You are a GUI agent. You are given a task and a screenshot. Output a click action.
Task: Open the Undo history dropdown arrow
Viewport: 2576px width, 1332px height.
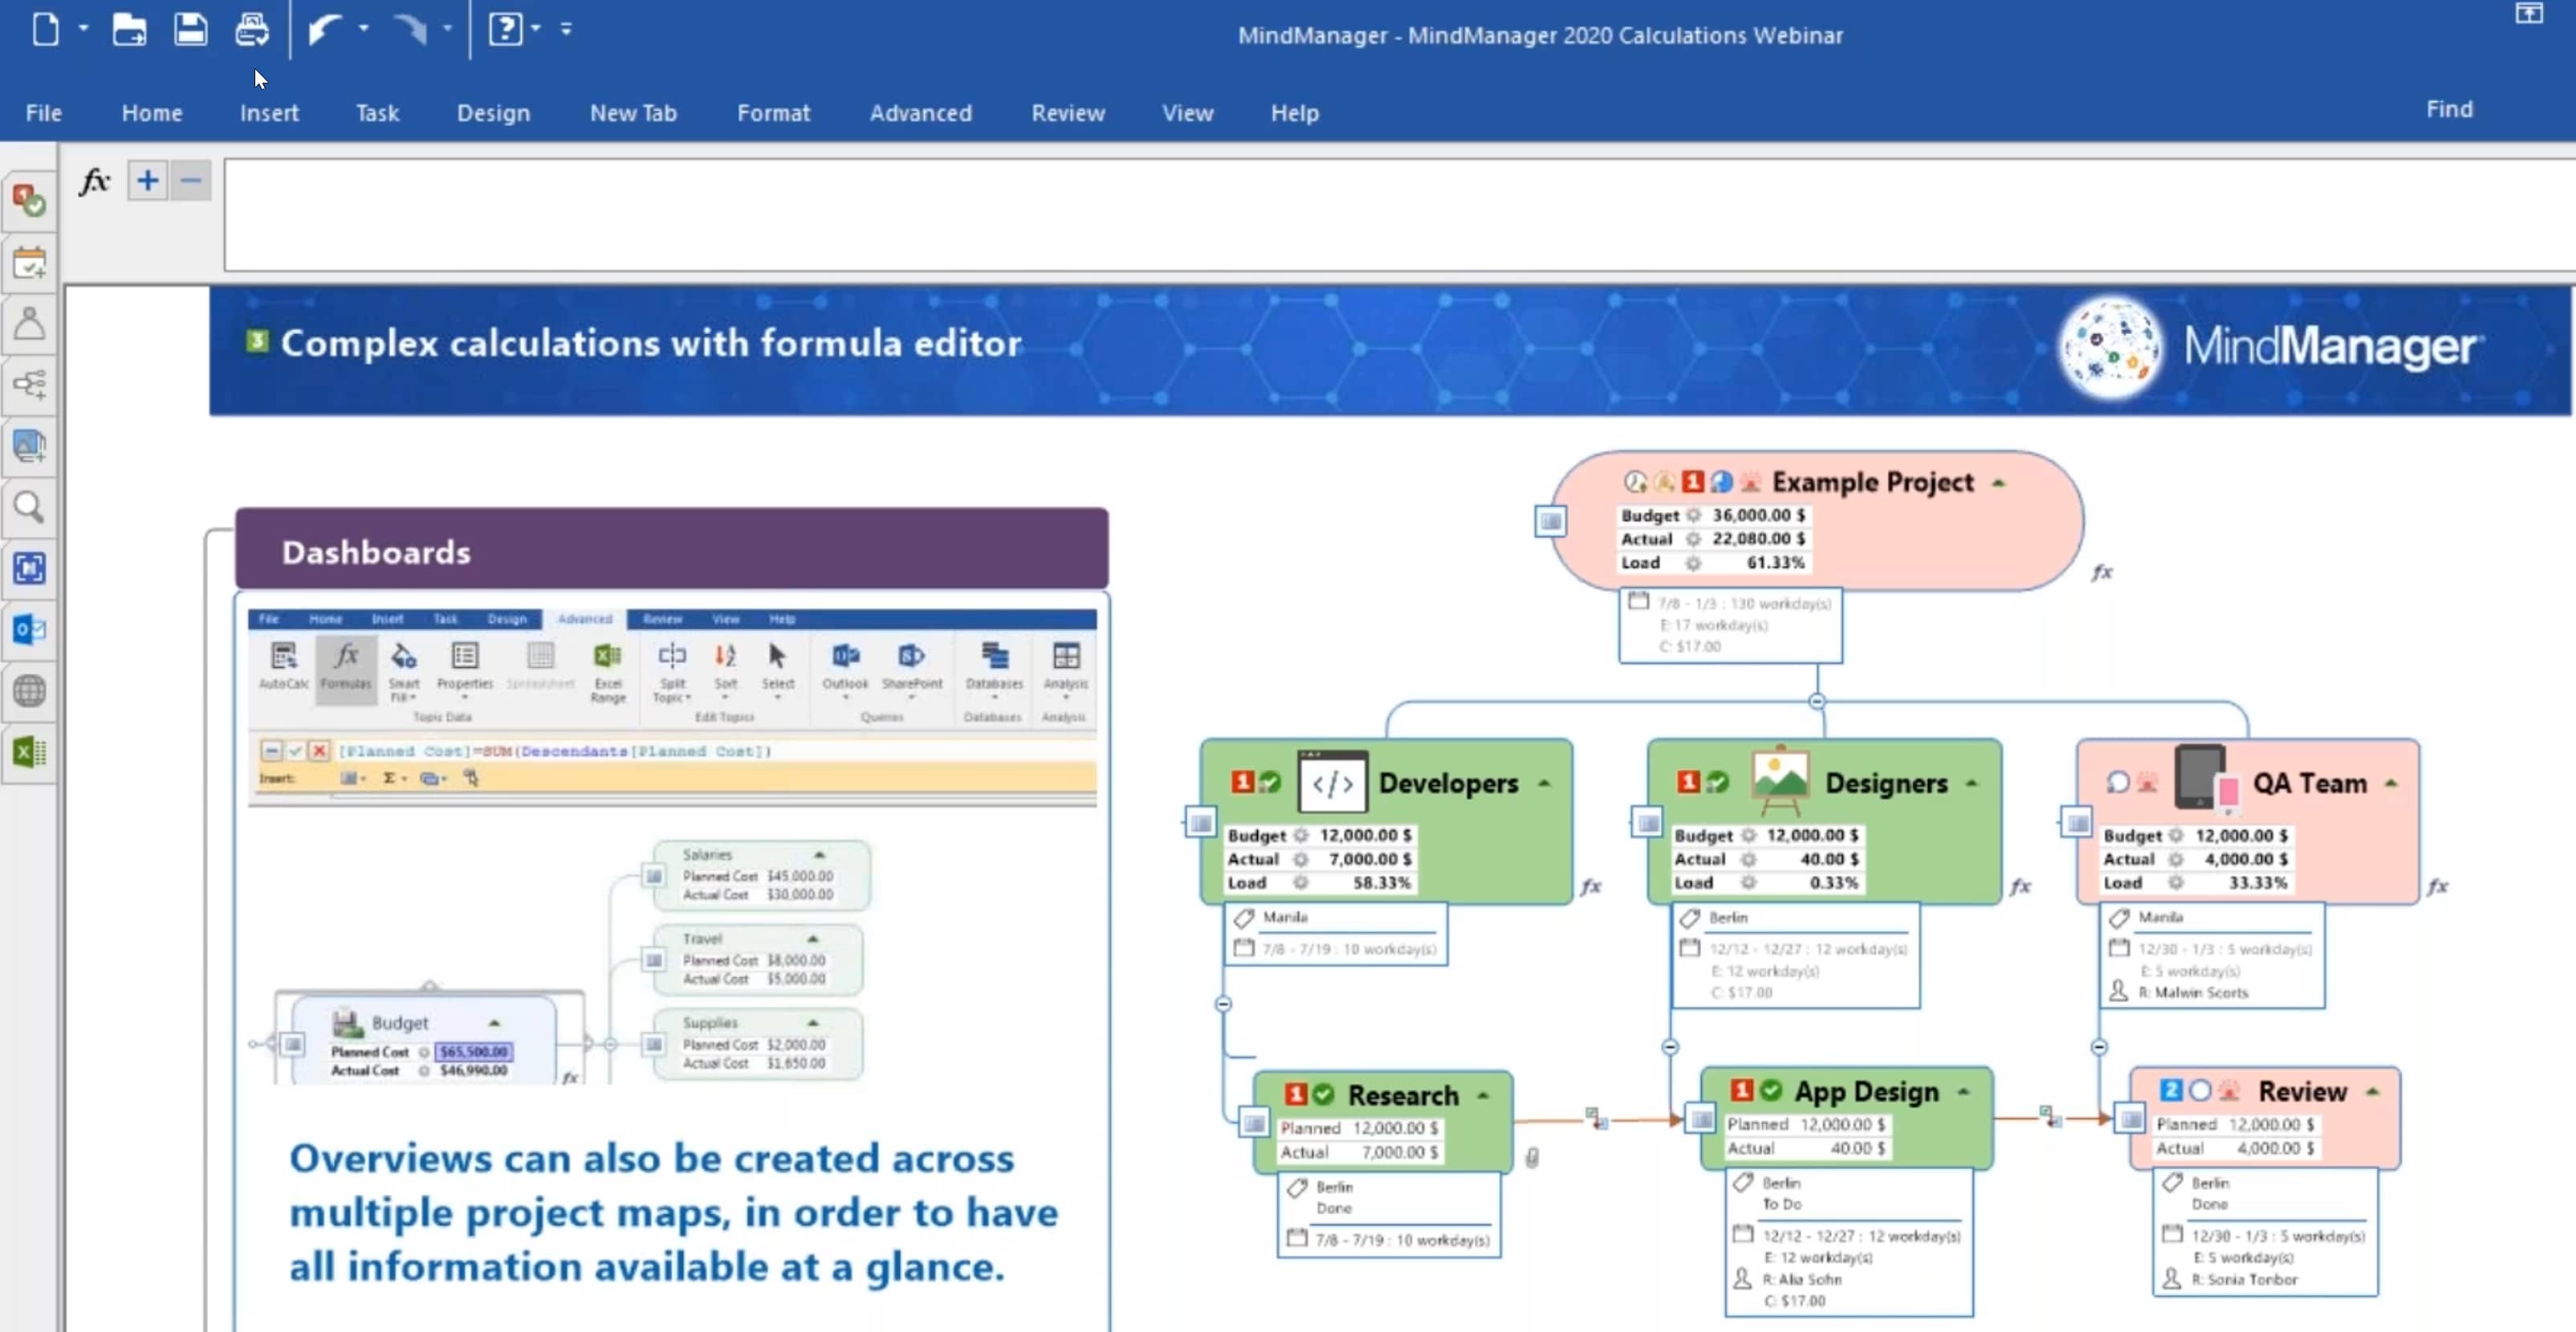click(x=364, y=29)
